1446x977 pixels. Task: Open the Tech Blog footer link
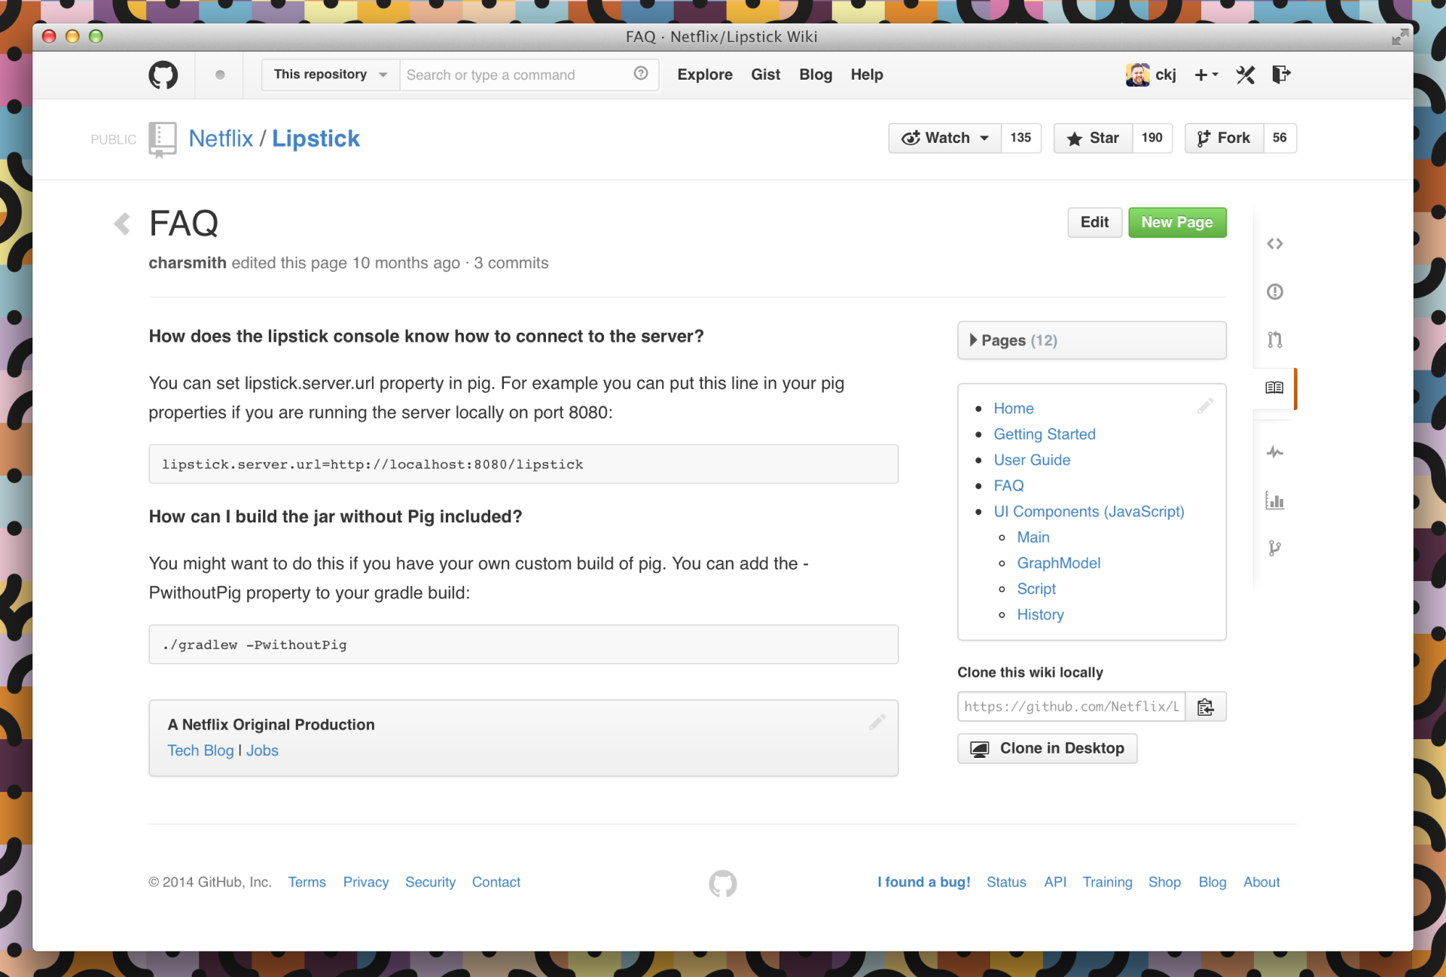[200, 750]
